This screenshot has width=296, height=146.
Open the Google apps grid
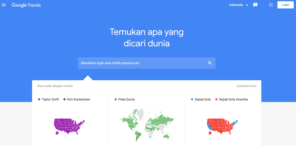pos(271,5)
